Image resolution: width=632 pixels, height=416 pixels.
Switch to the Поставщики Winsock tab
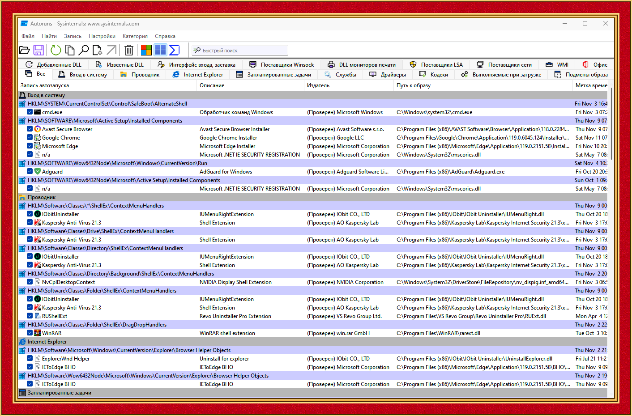(282, 65)
